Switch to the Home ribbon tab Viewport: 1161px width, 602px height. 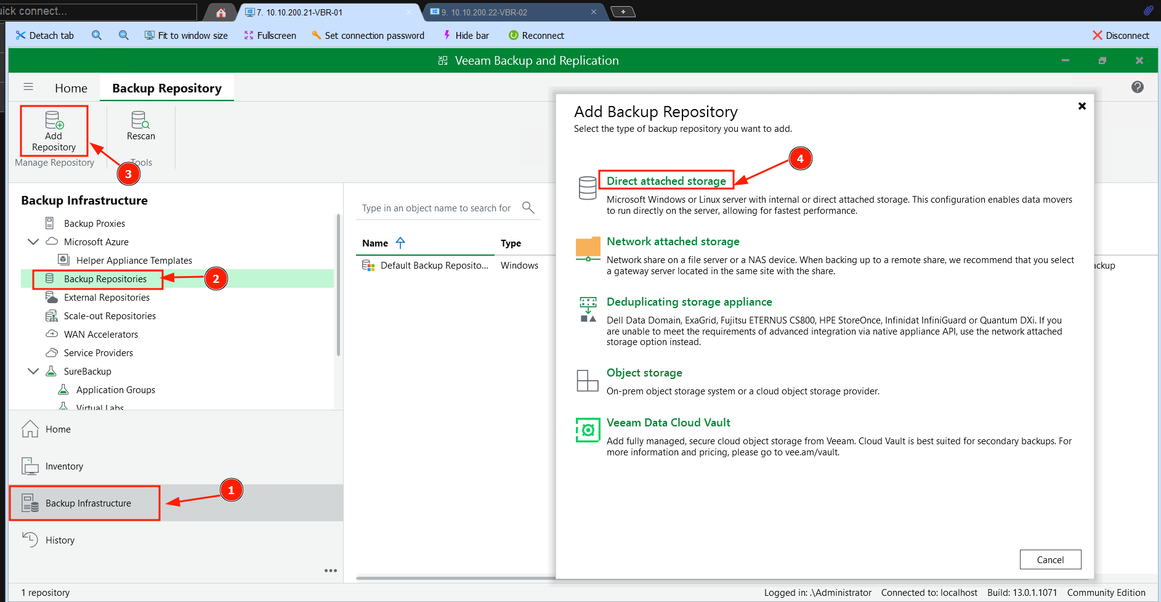click(71, 88)
